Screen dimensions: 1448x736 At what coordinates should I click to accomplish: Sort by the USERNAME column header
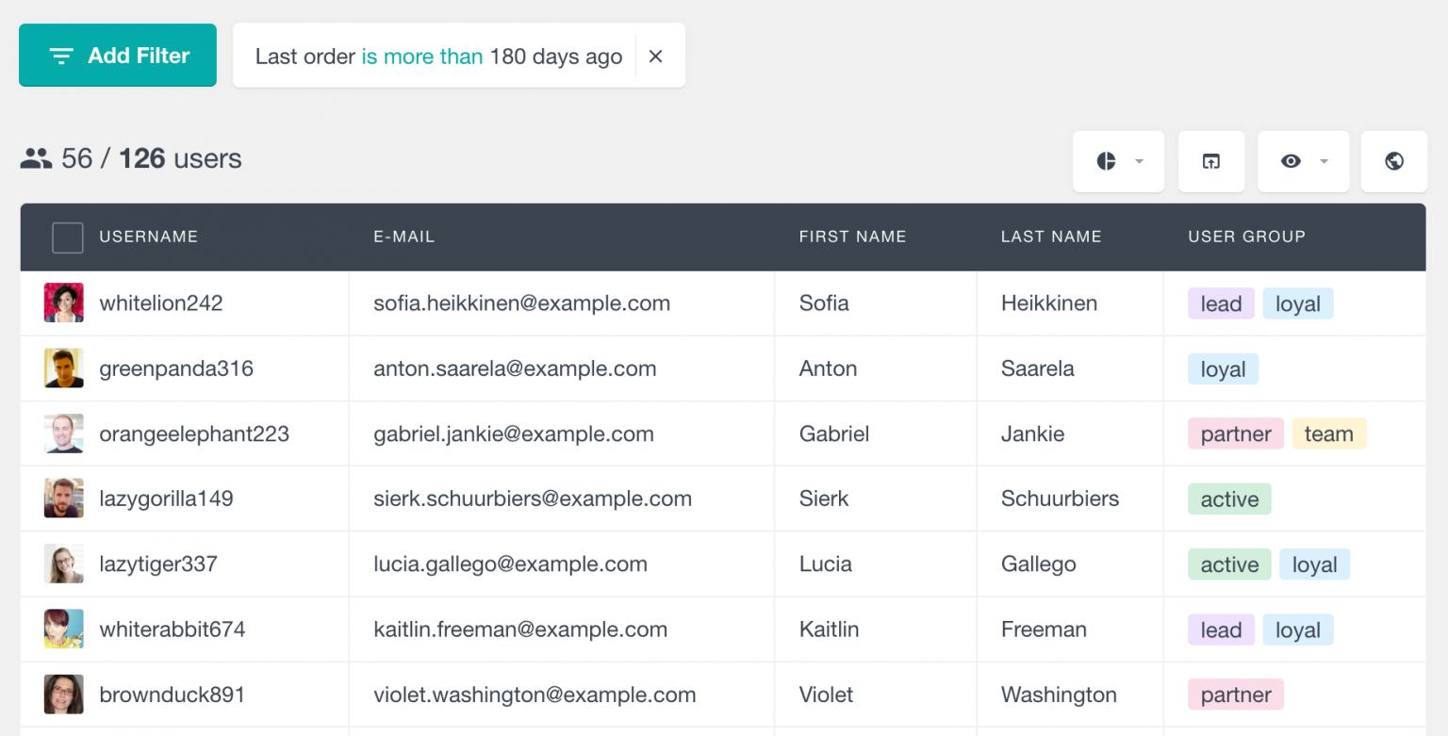click(x=149, y=237)
